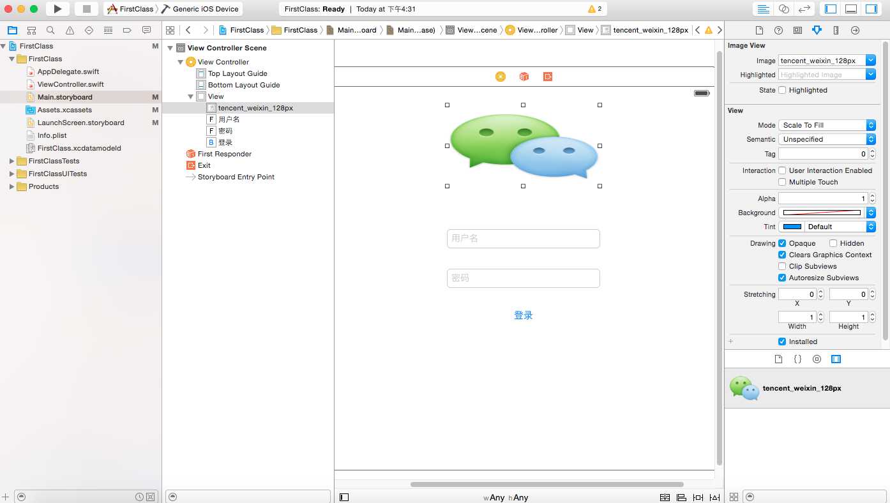This screenshot has height=503, width=890.
Task: Collapse the FirstClass project root
Action: 3,46
